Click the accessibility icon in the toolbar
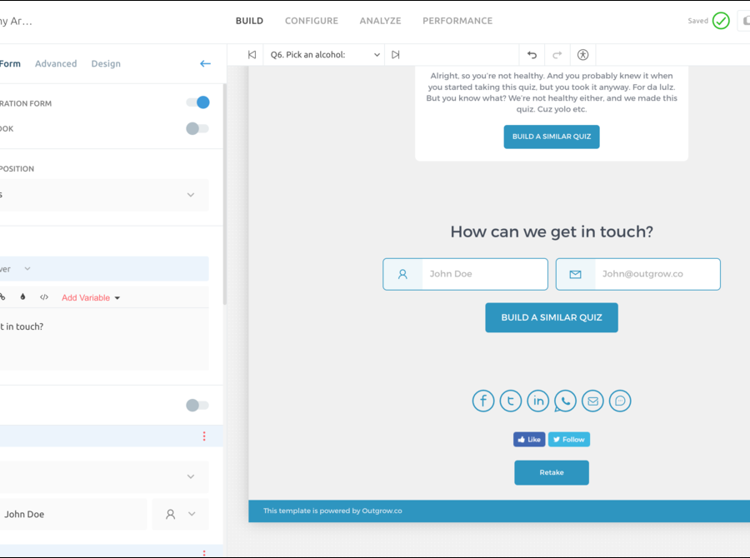The image size is (750, 558). (582, 55)
